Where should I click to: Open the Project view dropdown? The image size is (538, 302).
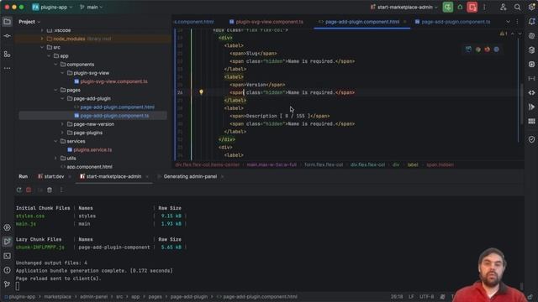tap(29, 22)
